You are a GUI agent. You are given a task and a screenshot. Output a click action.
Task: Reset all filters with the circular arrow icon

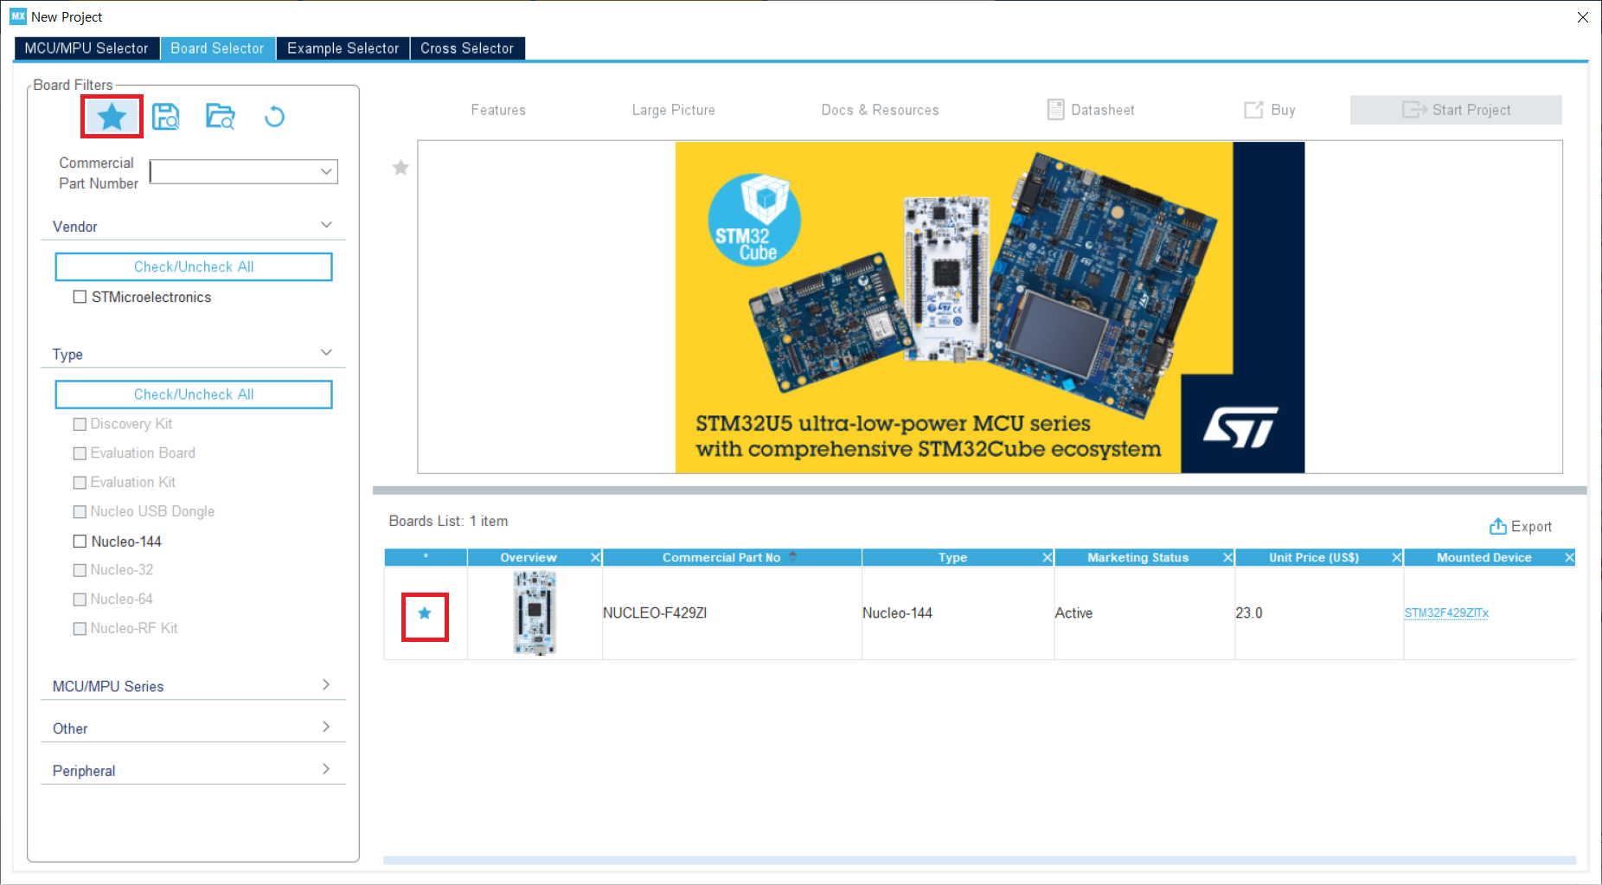(x=274, y=116)
